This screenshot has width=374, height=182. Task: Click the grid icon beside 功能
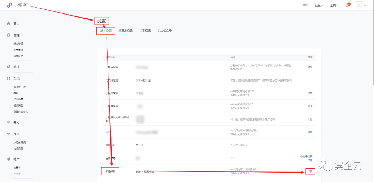click(x=9, y=78)
